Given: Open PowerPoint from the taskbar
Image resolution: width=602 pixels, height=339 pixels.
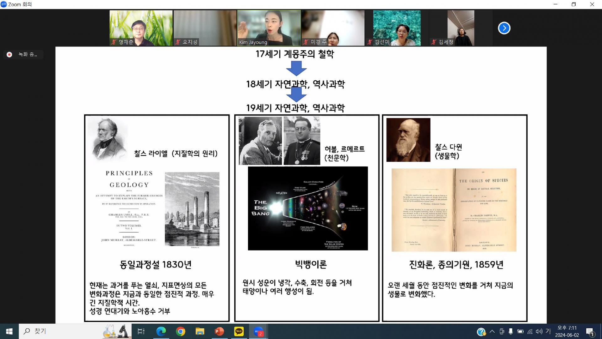Looking at the screenshot, I should pyautogui.click(x=219, y=331).
